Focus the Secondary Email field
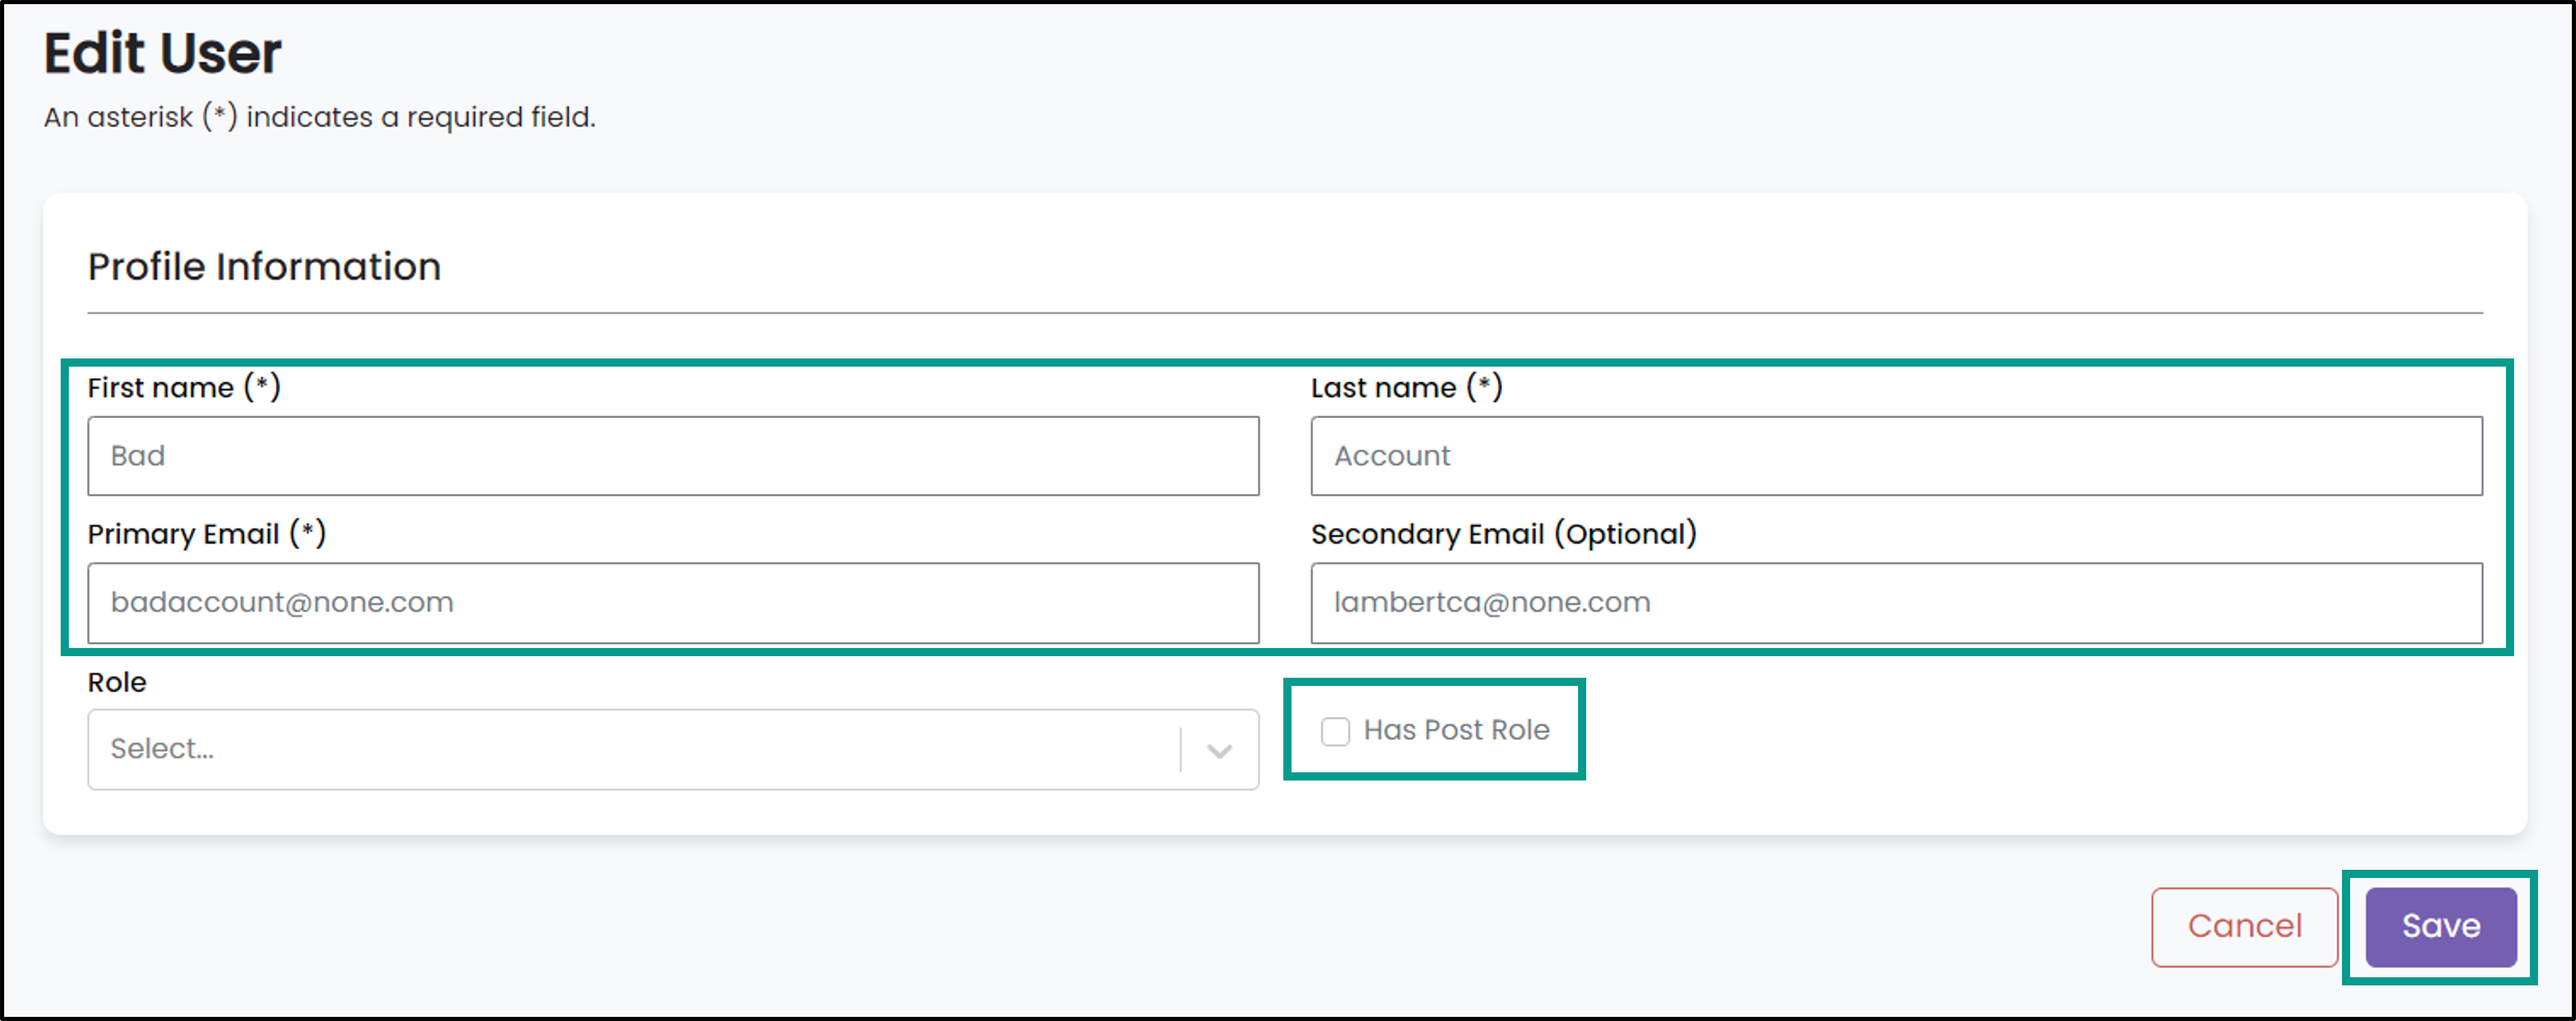 (x=1896, y=603)
